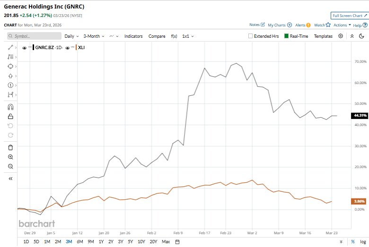Toggle percent scale mode
Screen dimensions: 369x247
coord(353,242)
